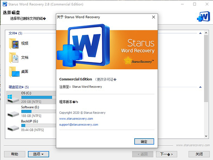This screenshot has height=160, width=213.
Task: Open the 桌面 desktop folder icon
Action: [x=14, y=72]
